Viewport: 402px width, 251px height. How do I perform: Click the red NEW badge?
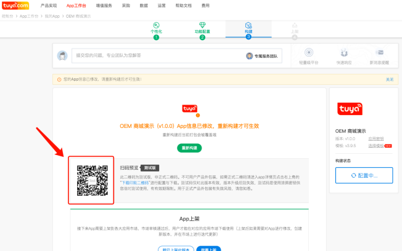tap(388, 146)
